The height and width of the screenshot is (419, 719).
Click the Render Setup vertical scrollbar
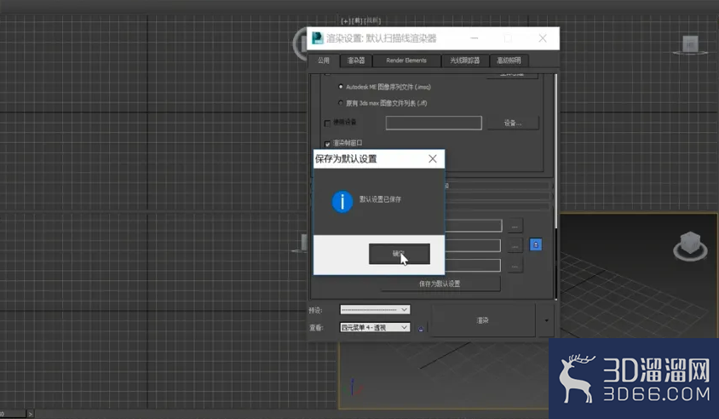click(555, 152)
